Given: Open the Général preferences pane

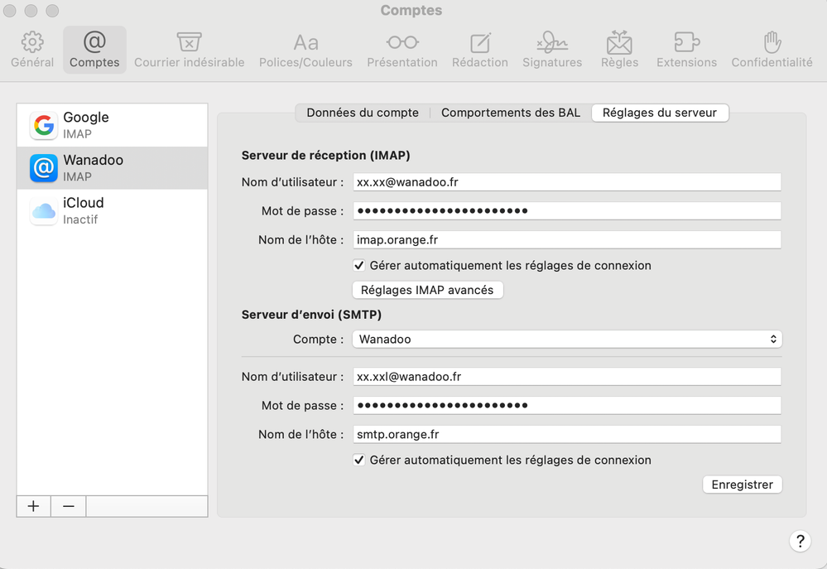Looking at the screenshot, I should point(32,51).
